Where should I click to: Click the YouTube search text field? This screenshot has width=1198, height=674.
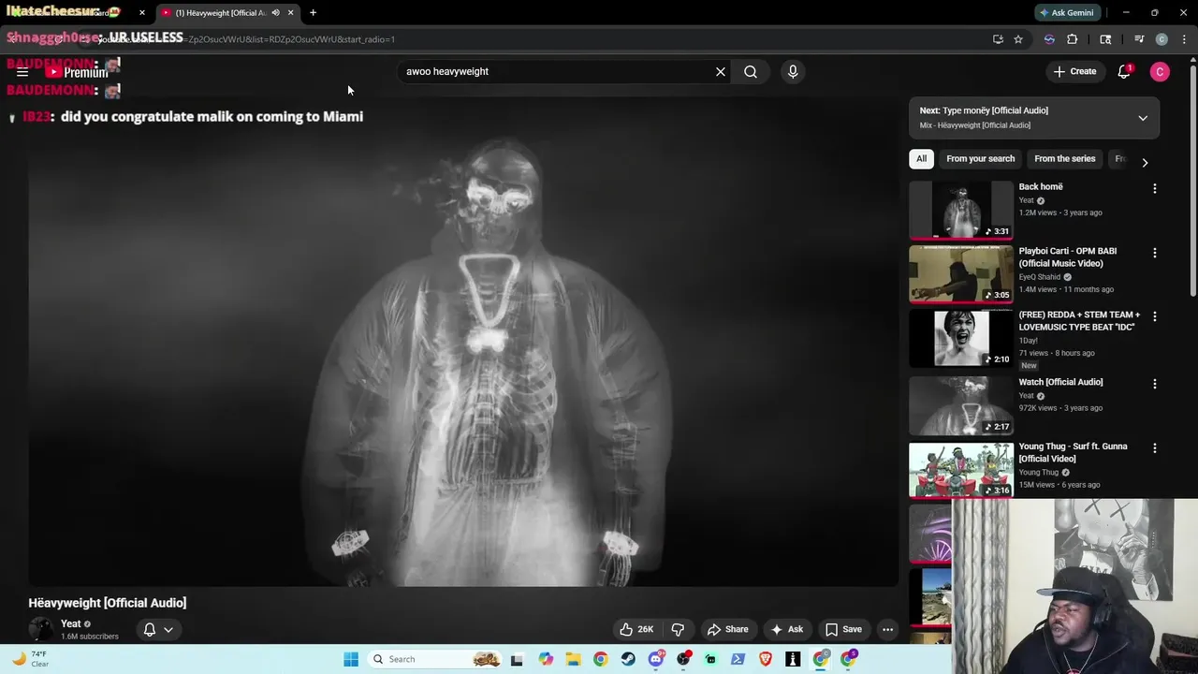pyautogui.click(x=558, y=72)
